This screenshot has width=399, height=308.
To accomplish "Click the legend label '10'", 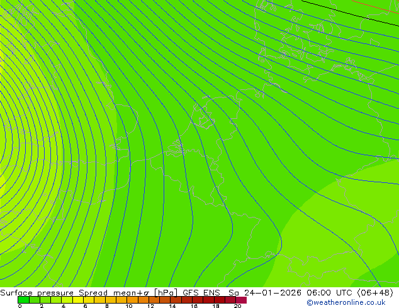I will pyautogui.click(x=129, y=306).
